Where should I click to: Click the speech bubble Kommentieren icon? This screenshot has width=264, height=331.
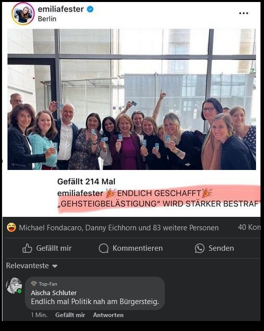104,248
